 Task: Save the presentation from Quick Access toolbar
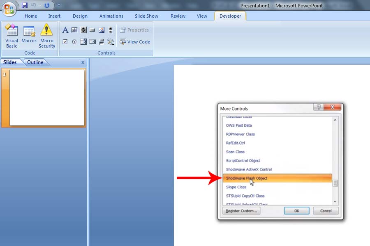click(x=25, y=5)
